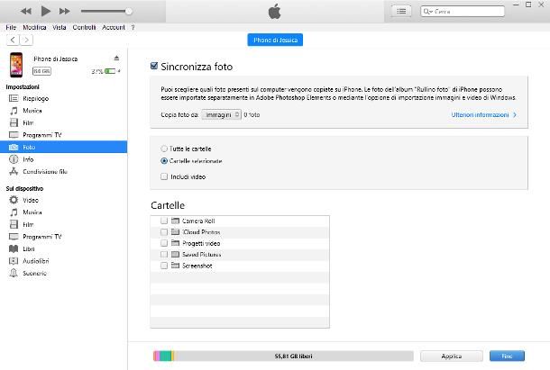The width and height of the screenshot is (550, 370).
Task: Open the Controlli menu
Action: tap(84, 27)
